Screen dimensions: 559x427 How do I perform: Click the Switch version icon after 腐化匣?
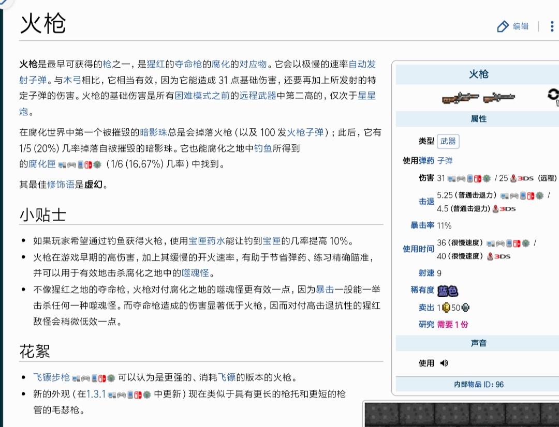pyautogui.click(x=89, y=164)
